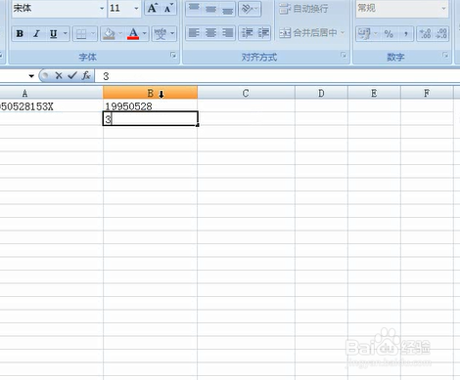Image resolution: width=460 pixels, height=380 pixels.
Task: Click the cell being edited containing 3
Action: pos(151,119)
